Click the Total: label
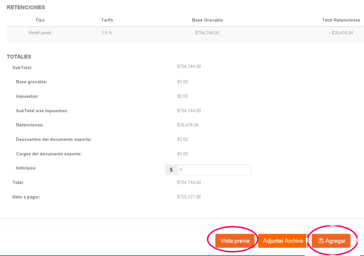 18,182
